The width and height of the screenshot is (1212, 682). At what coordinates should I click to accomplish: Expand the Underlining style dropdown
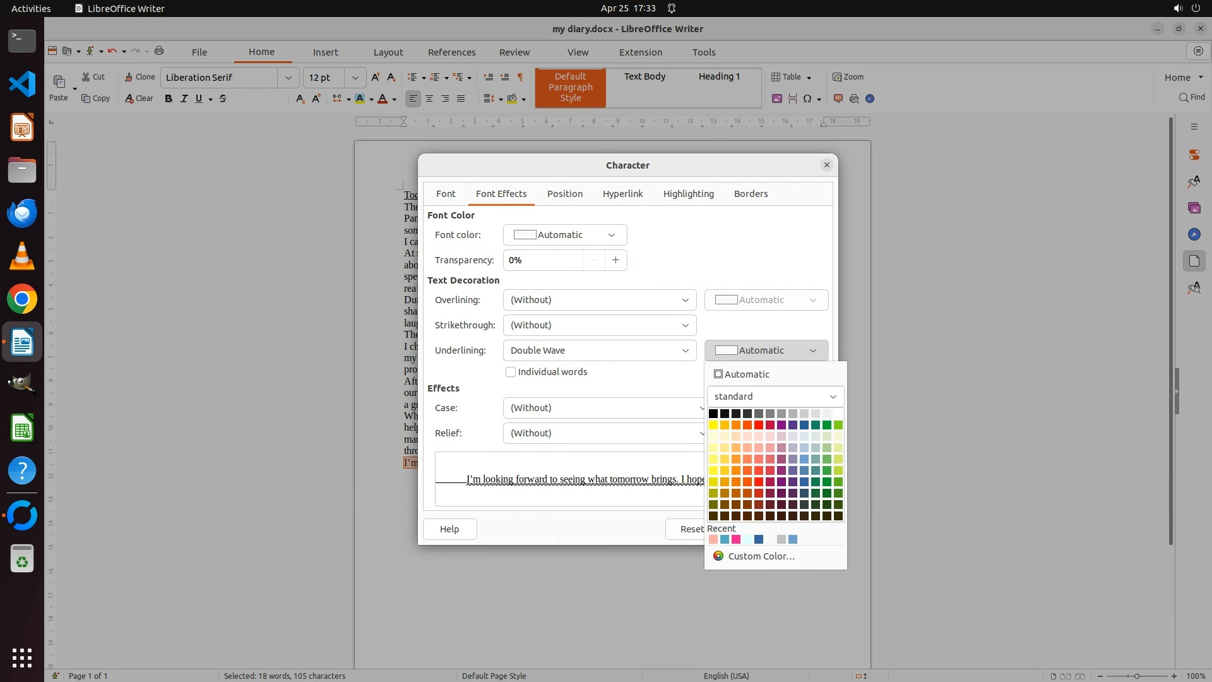[599, 350]
